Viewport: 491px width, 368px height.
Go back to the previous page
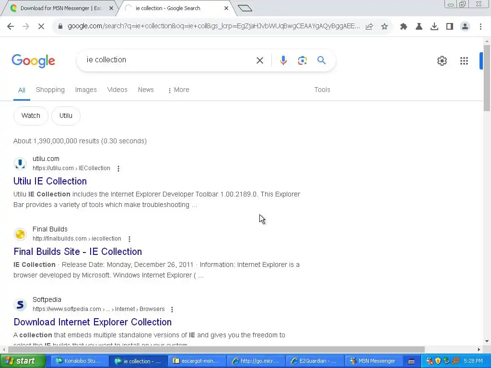pyautogui.click(x=11, y=26)
